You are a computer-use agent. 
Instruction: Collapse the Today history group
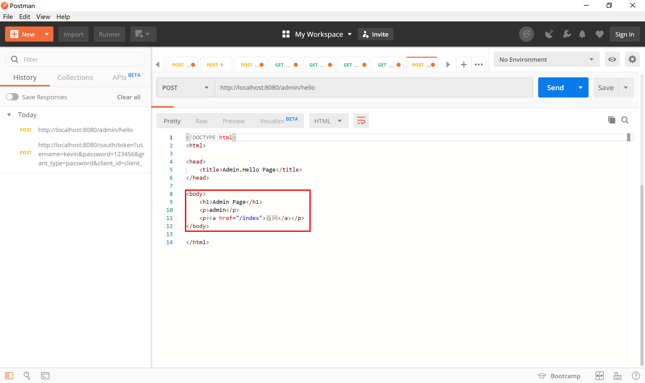point(9,115)
